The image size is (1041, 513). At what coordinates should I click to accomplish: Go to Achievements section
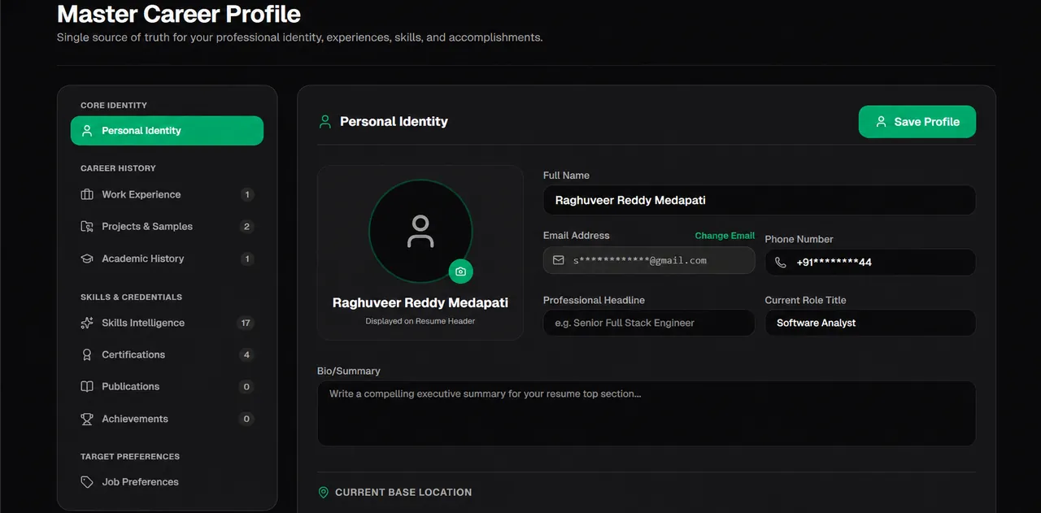coord(167,419)
